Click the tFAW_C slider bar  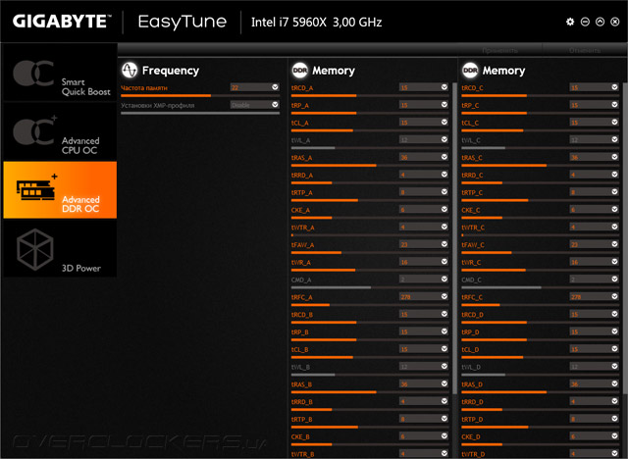541,252
